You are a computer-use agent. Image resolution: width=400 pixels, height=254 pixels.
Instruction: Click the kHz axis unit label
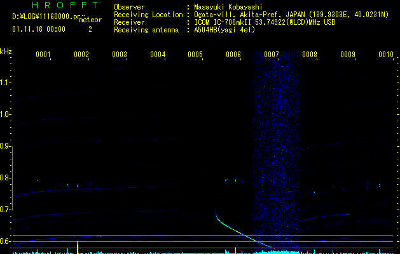point(6,51)
